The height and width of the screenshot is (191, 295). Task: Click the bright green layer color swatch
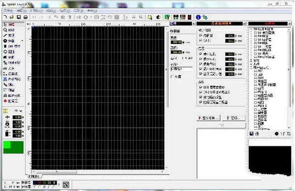[7, 145]
